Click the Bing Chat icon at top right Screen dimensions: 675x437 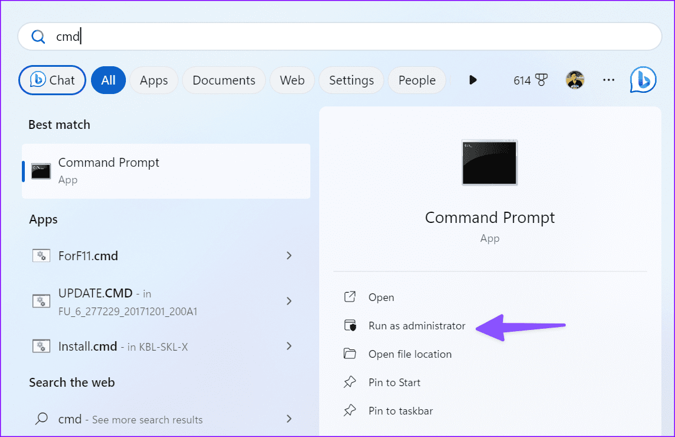point(642,80)
